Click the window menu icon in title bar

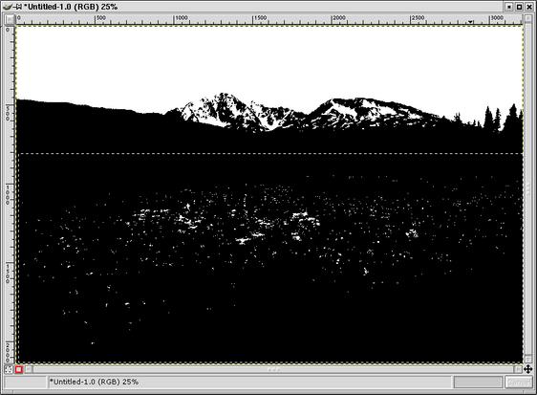(8, 7)
